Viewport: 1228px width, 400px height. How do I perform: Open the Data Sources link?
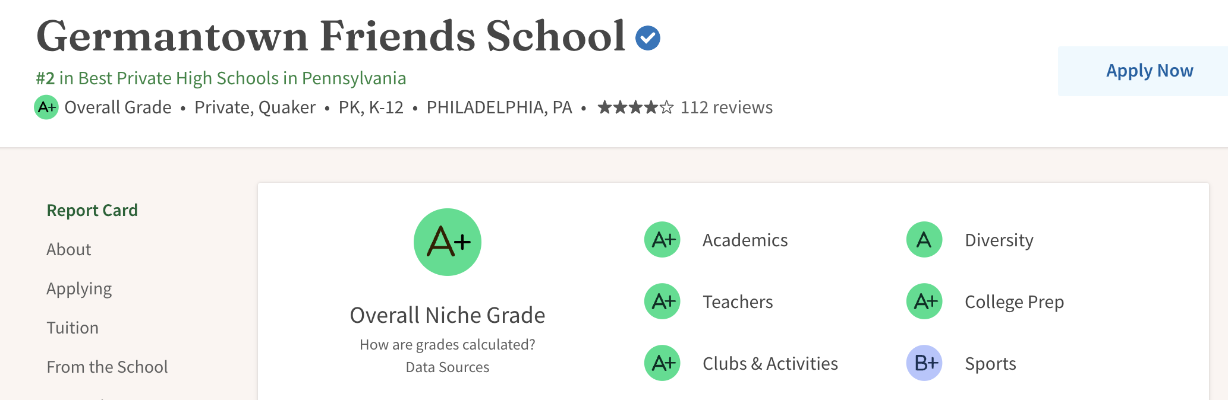(448, 367)
